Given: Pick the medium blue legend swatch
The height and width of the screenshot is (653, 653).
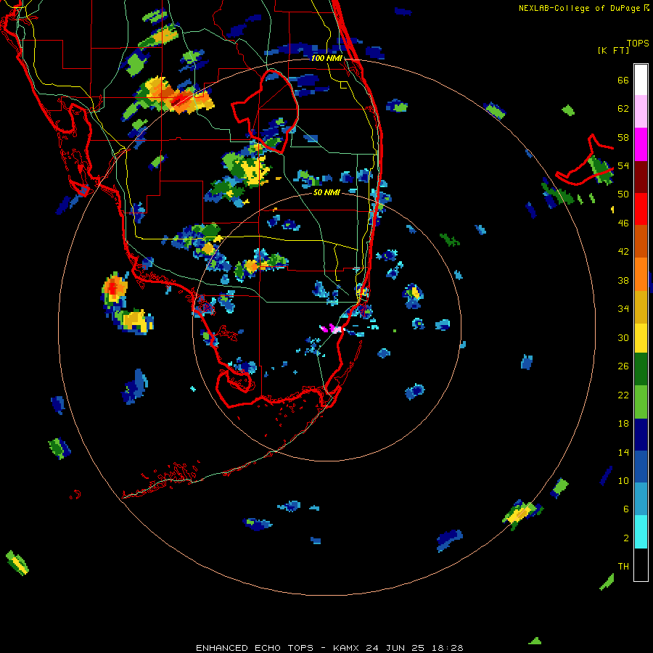Looking at the screenshot, I should [x=641, y=467].
